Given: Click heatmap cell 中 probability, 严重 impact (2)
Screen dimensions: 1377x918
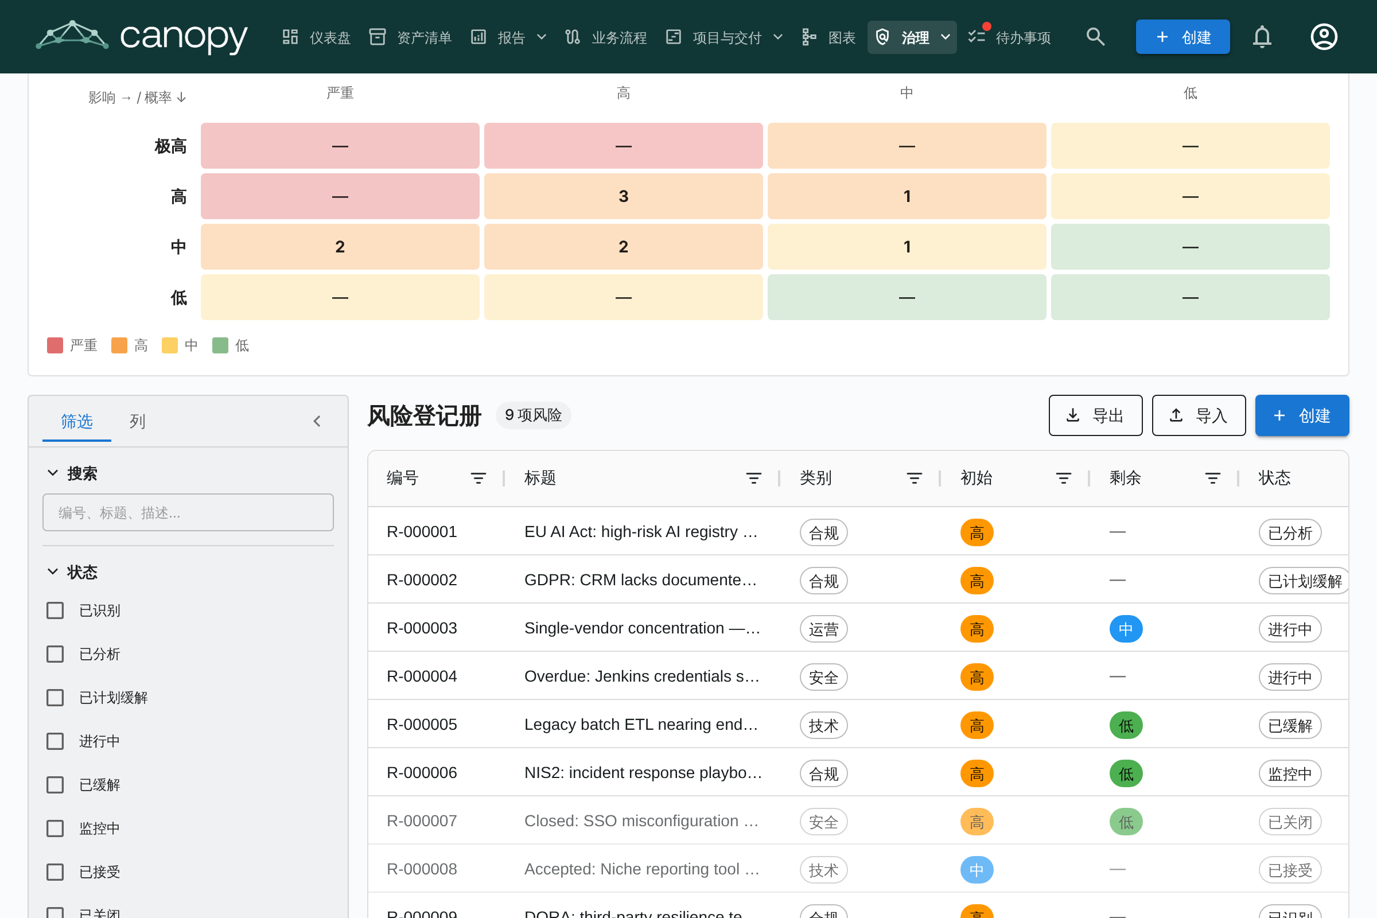Looking at the screenshot, I should (x=340, y=247).
